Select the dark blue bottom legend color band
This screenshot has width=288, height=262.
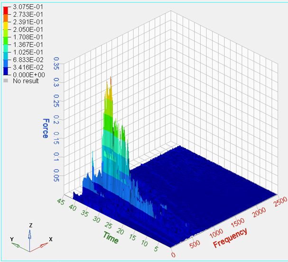click(x=6, y=70)
